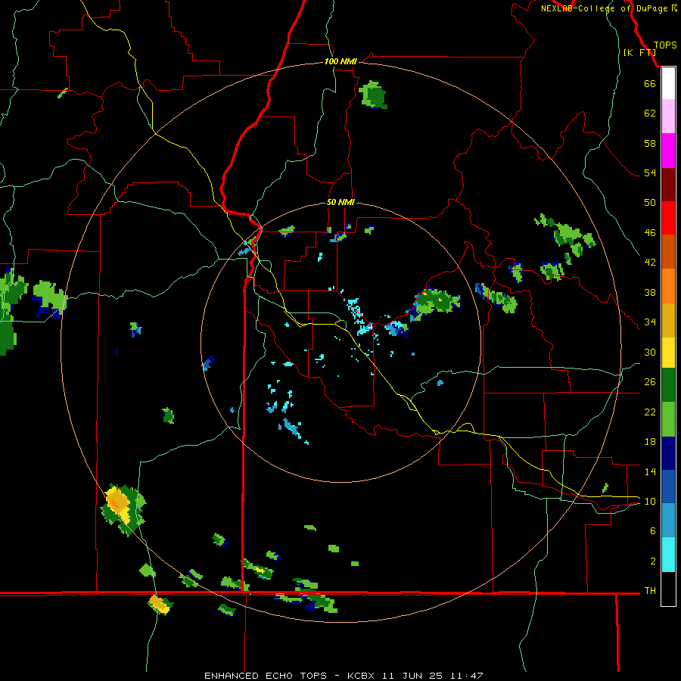Image resolution: width=681 pixels, height=681 pixels.
Task: Click the "100 NMI" range ring label
Action: [340, 62]
